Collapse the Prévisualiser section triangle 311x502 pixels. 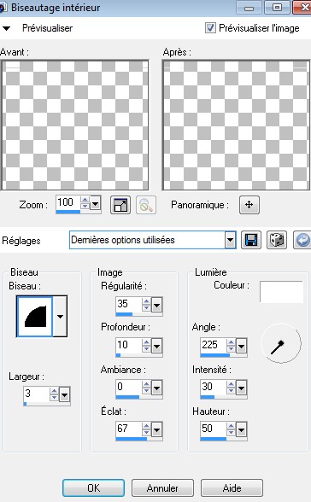(6, 28)
